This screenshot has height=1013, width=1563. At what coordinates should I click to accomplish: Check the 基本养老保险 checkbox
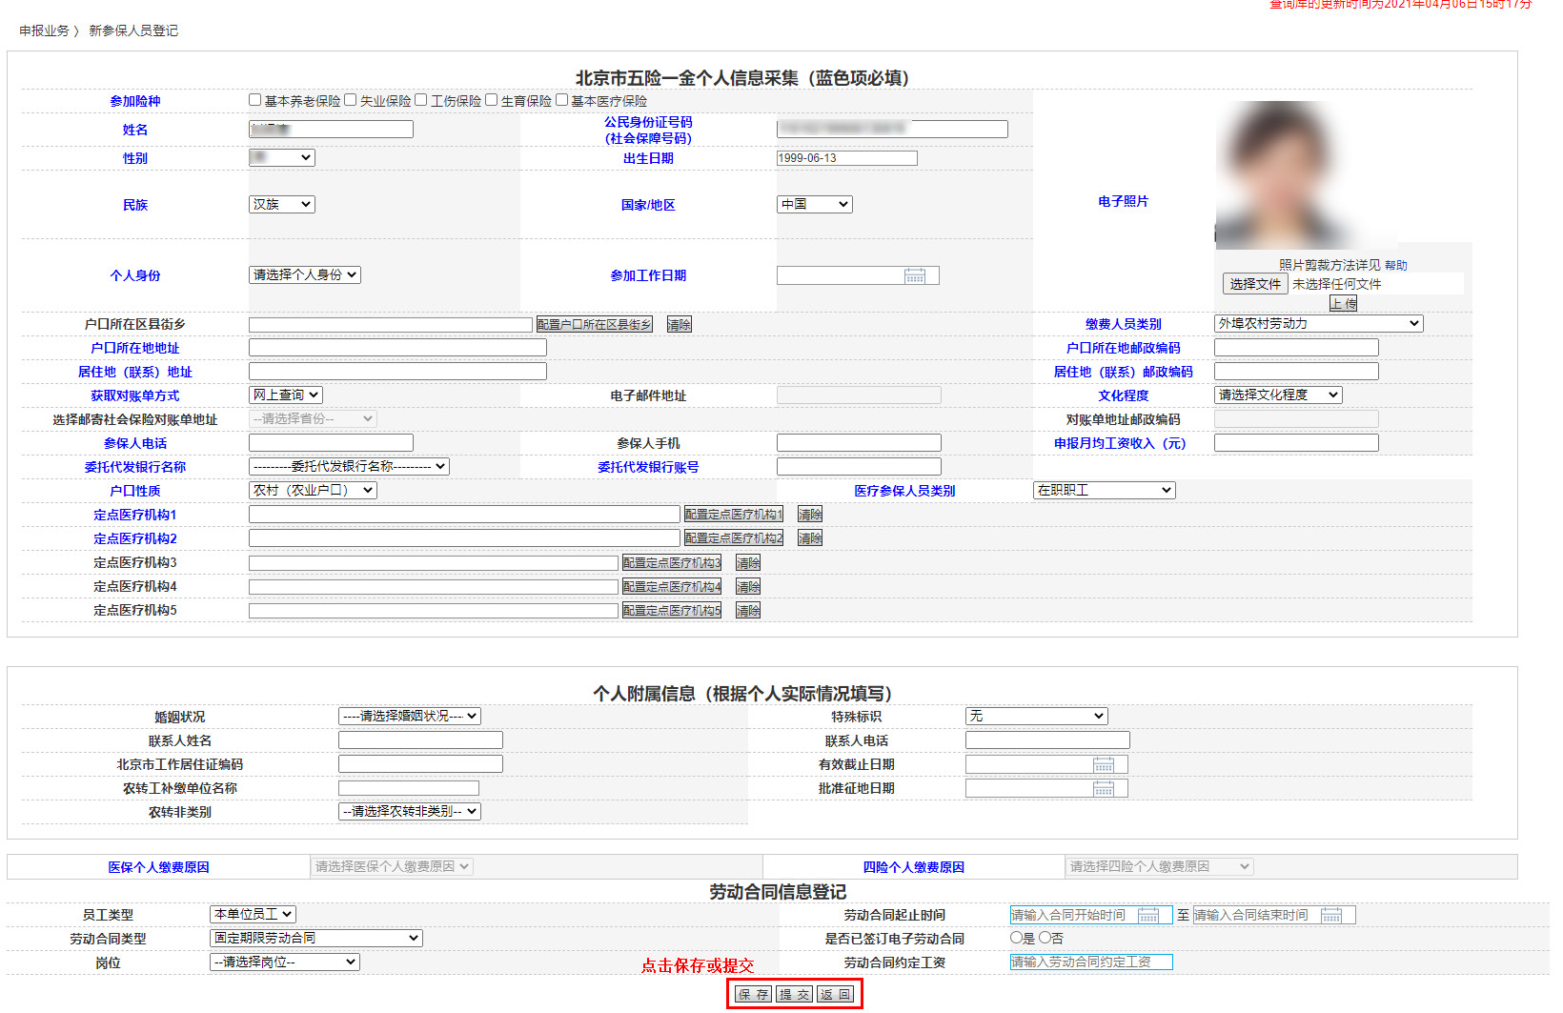tap(254, 99)
